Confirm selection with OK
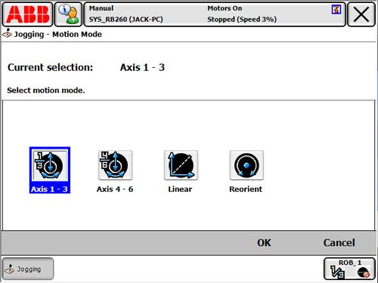 click(x=264, y=243)
